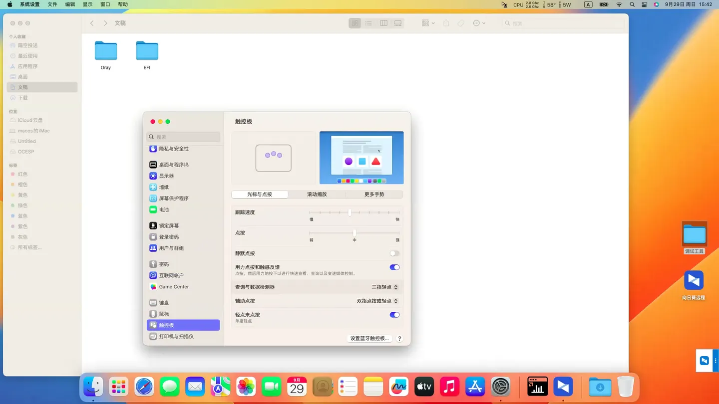This screenshot has width=719, height=404.
Task: Disable the 用力点按和触感反馈 toggle
Action: (x=394, y=267)
